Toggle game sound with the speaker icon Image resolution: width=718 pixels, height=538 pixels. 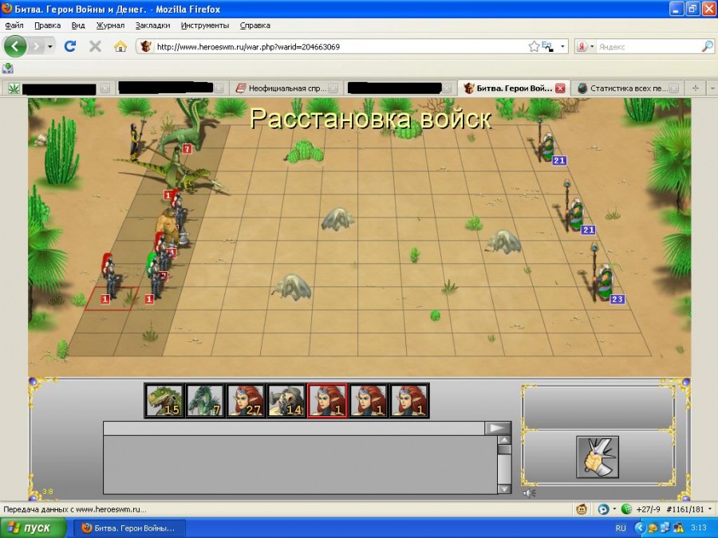[530, 493]
